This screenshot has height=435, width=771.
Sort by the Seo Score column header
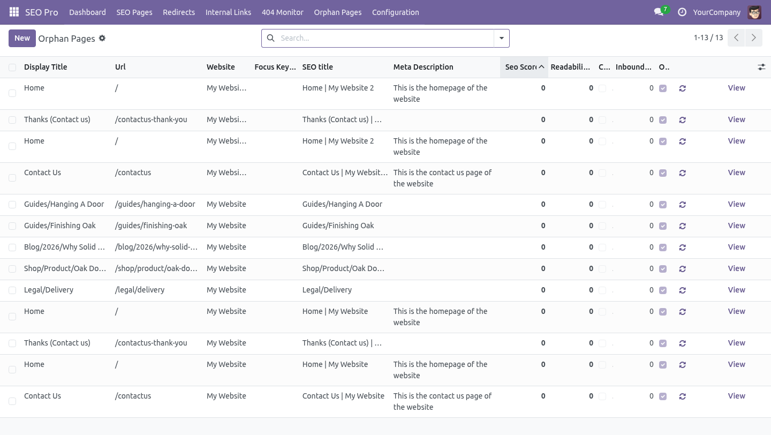(x=524, y=67)
